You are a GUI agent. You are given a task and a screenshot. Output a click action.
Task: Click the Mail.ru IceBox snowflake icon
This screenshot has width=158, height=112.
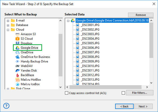(17, 84)
